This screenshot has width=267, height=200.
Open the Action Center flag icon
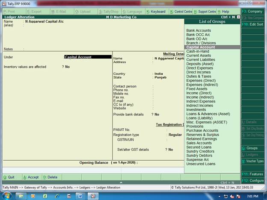[238, 197]
